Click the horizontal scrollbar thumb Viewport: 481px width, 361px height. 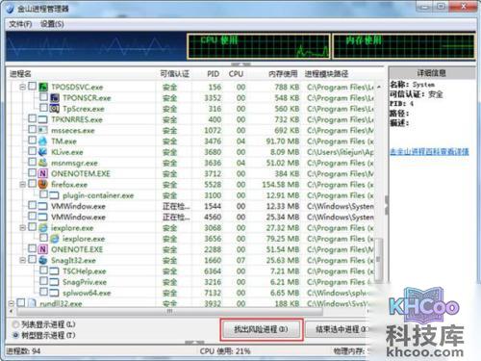point(170,311)
